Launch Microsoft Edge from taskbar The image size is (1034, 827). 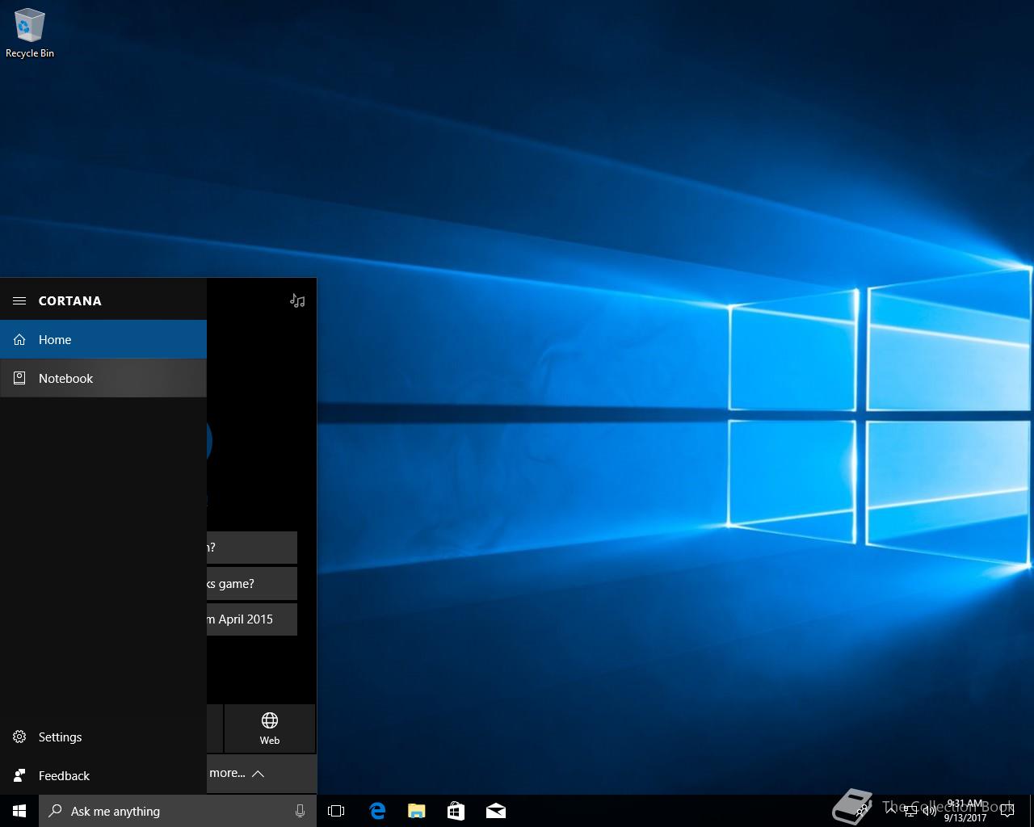(x=376, y=811)
